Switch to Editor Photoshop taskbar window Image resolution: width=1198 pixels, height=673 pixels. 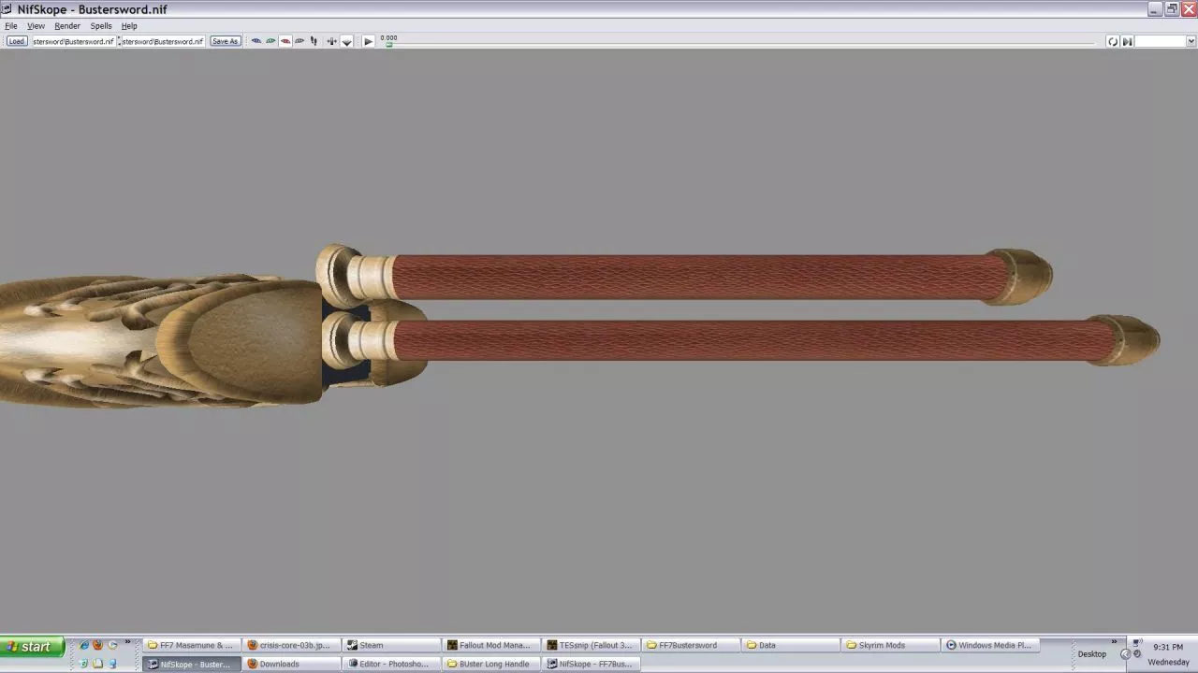(x=390, y=664)
